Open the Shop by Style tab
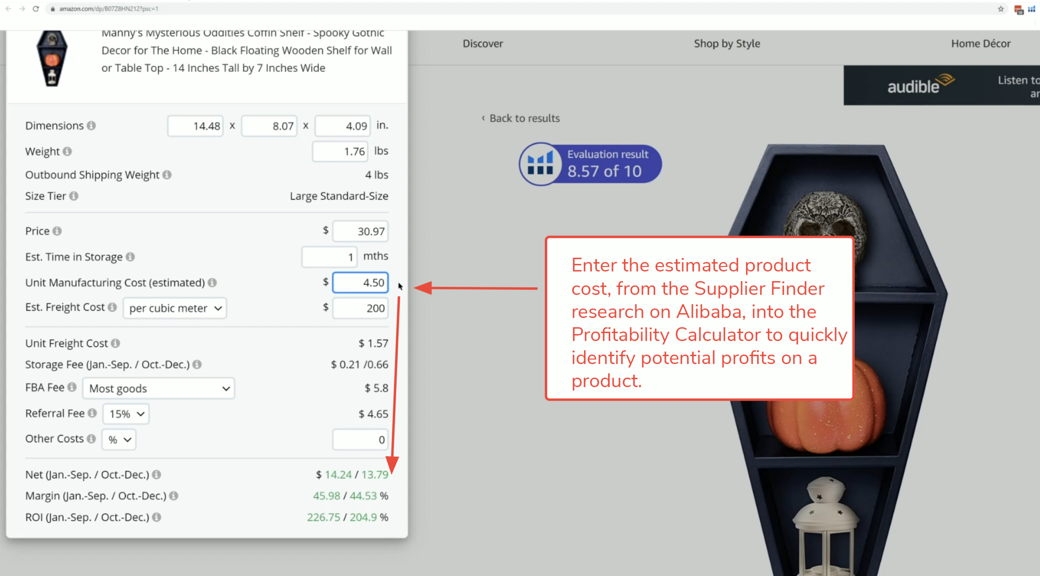Screen dimensions: 1040x576 pos(726,43)
